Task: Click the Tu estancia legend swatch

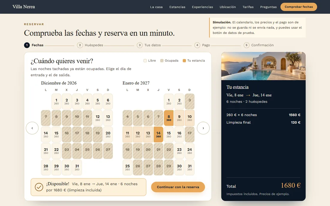Action: 184,61
